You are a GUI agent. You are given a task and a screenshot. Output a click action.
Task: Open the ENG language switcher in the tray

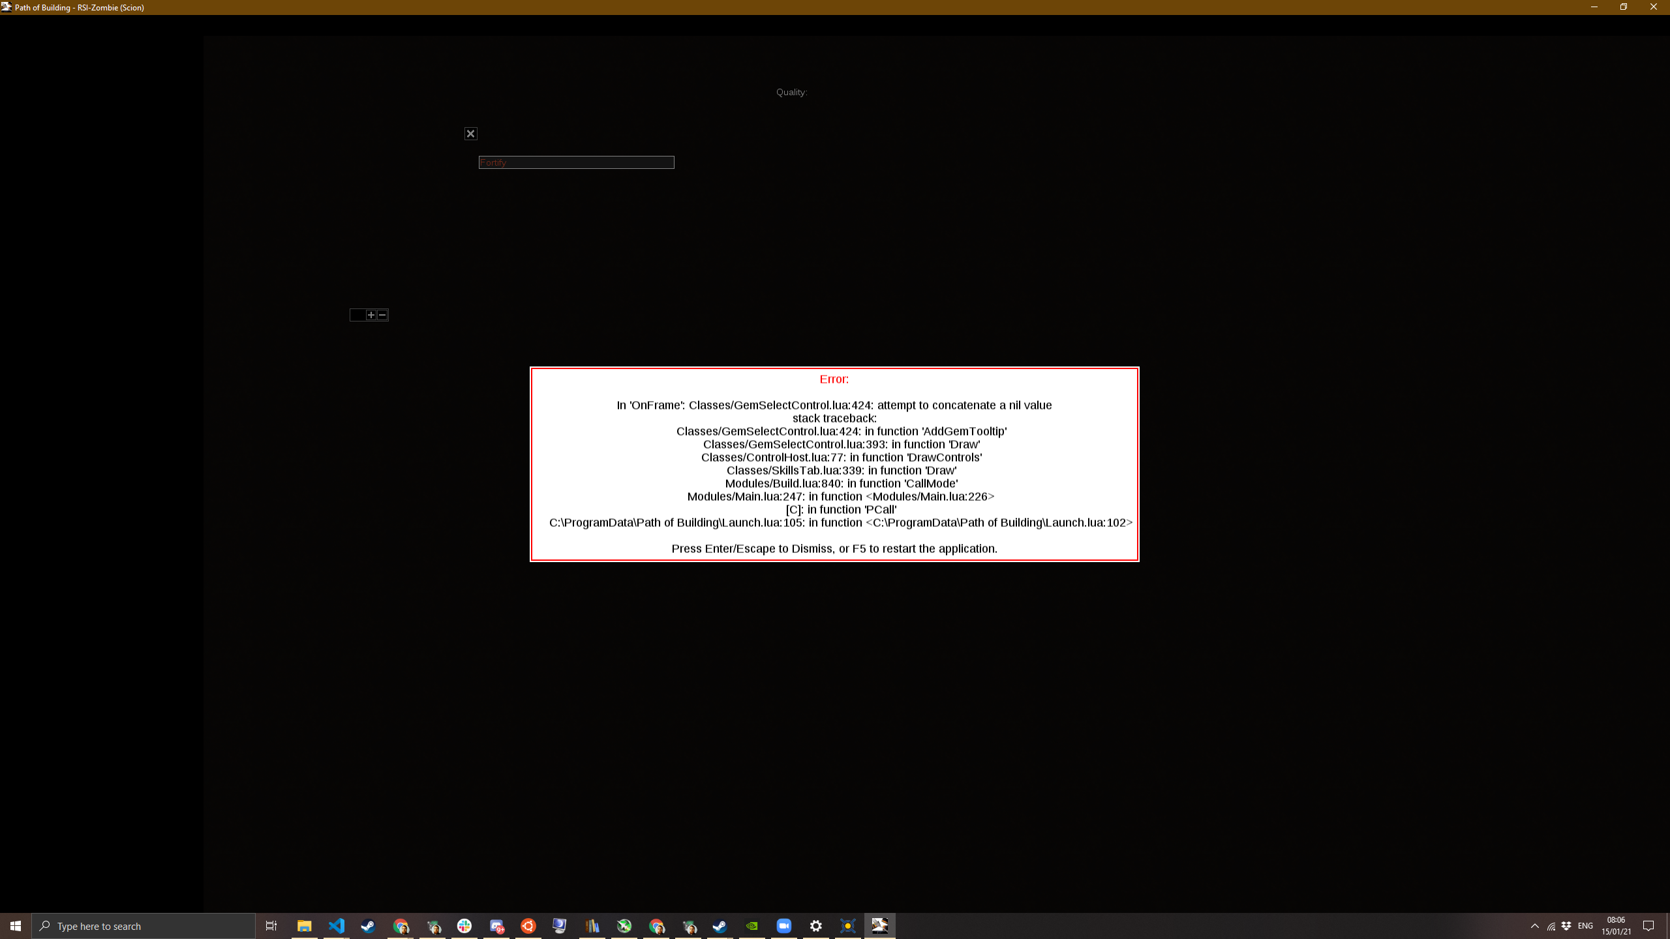[x=1584, y=926]
